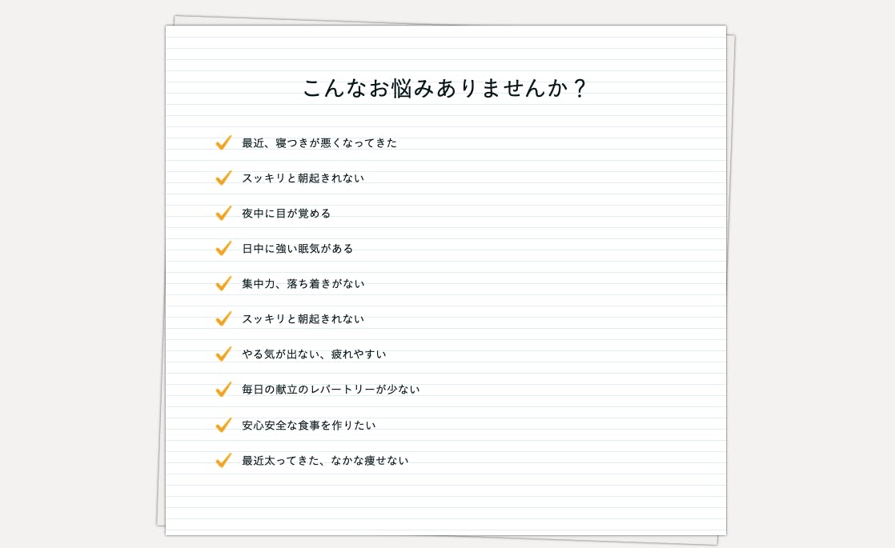The height and width of the screenshot is (548, 895).
Task: Click the checkmark beside 毎日の献立のレパートリーが少ない
Action: click(223, 389)
